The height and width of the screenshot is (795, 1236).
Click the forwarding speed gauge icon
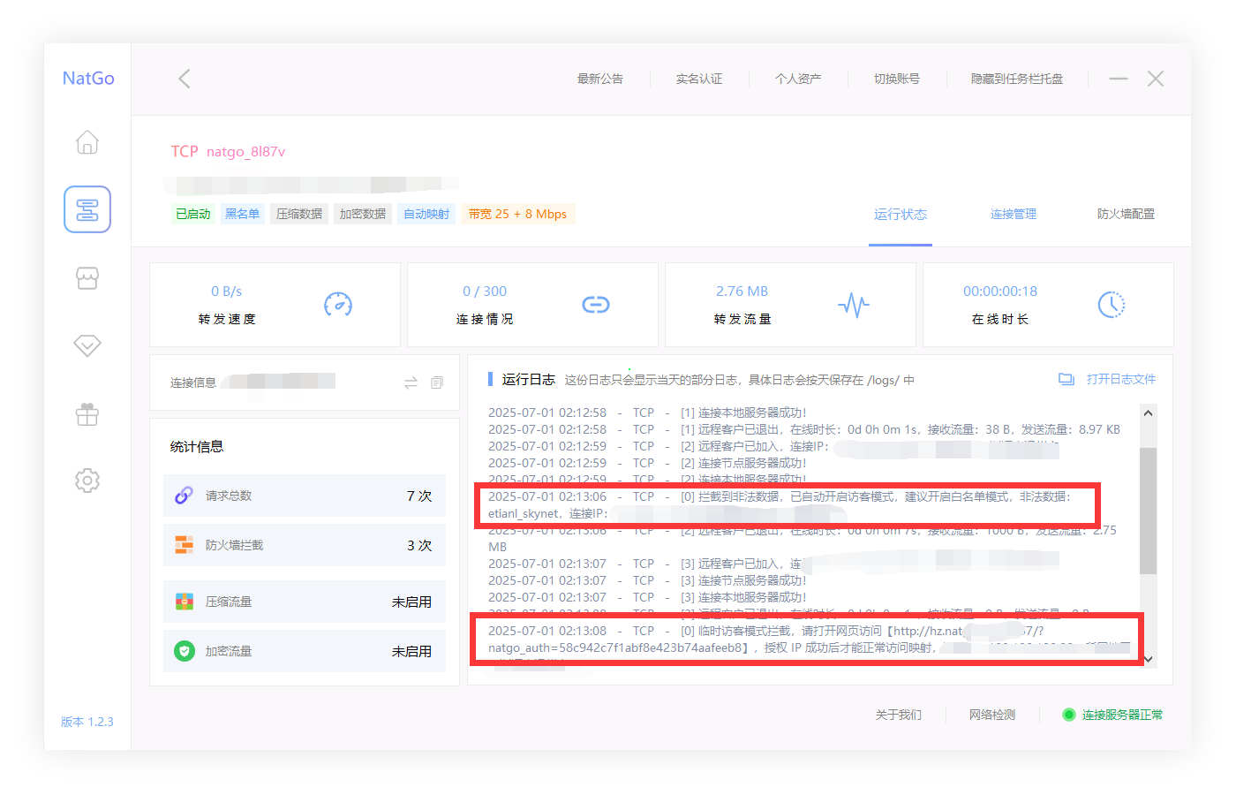338,305
